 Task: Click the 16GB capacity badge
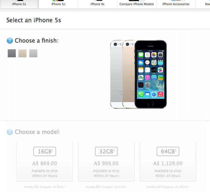click(45, 151)
